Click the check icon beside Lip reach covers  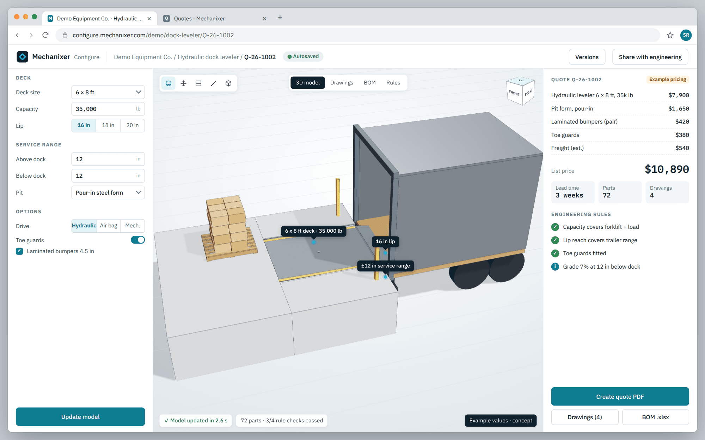(555, 240)
